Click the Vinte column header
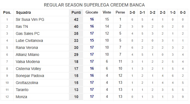The width and height of the screenshot is (190, 104). tap(107, 12)
